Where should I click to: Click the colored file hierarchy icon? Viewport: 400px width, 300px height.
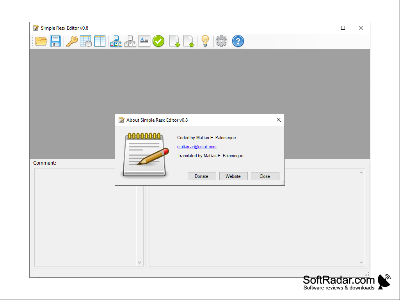(x=116, y=41)
